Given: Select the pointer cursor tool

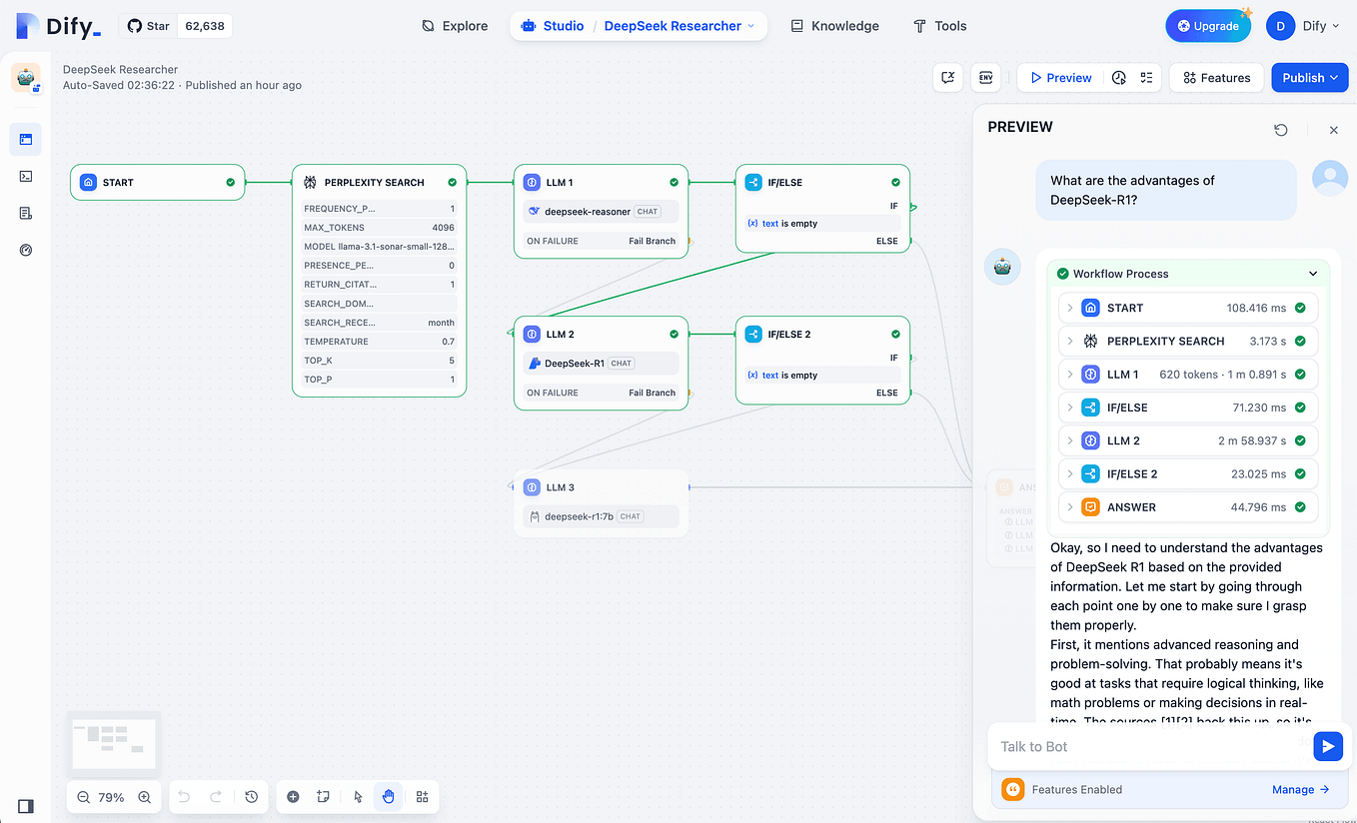Looking at the screenshot, I should click(x=358, y=796).
